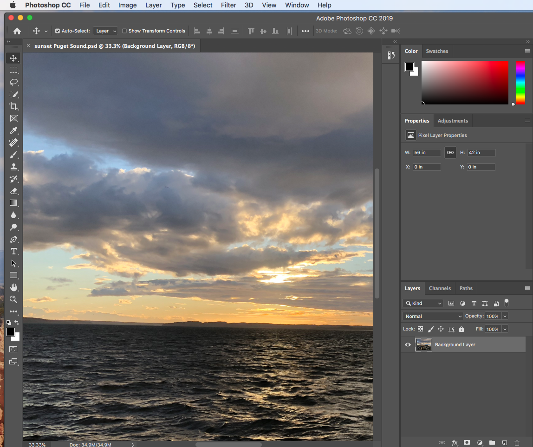Switch to the Channels tab
533x447 pixels.
439,288
